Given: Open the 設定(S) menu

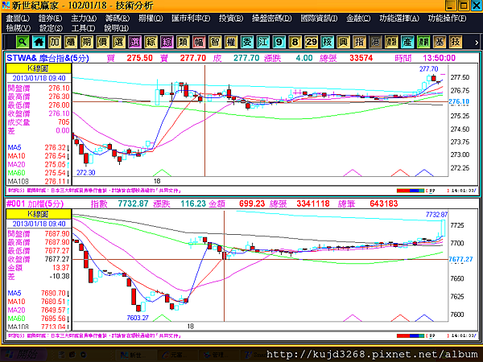Looking at the screenshot, I should tap(52, 28).
